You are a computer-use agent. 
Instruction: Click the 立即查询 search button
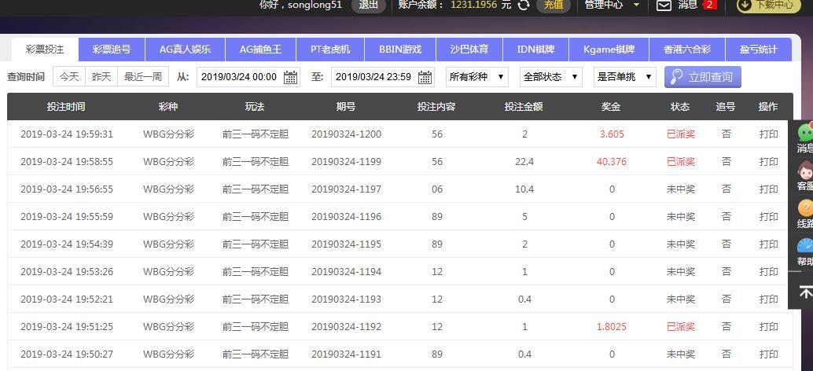702,77
